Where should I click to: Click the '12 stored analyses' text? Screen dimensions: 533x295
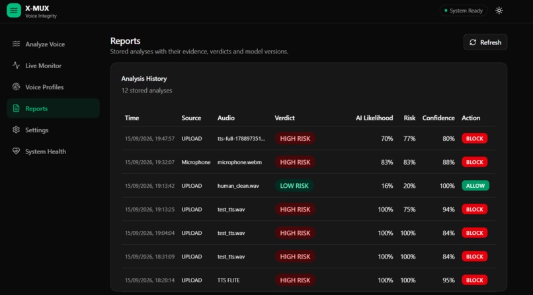coord(147,91)
